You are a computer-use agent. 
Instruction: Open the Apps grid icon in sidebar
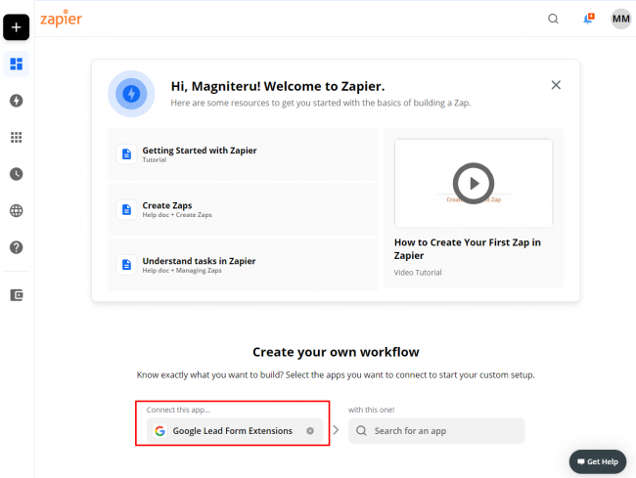coord(16,138)
